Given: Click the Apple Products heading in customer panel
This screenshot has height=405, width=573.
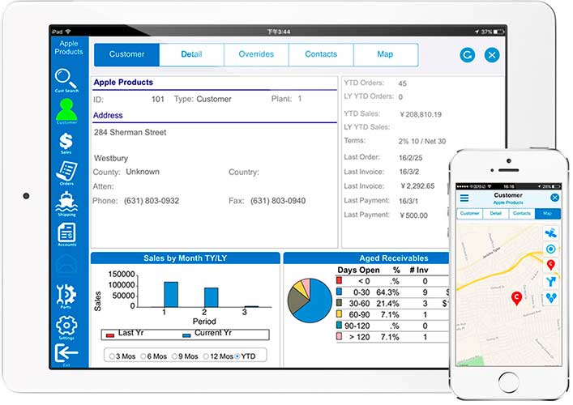Looking at the screenshot, I should (x=123, y=83).
